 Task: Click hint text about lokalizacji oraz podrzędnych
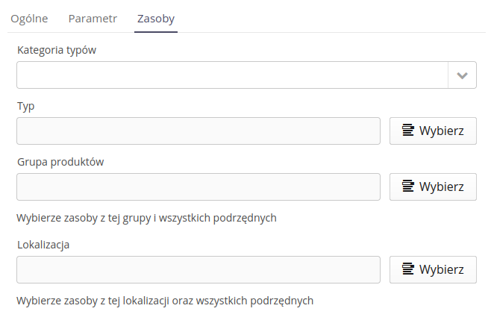(x=165, y=301)
